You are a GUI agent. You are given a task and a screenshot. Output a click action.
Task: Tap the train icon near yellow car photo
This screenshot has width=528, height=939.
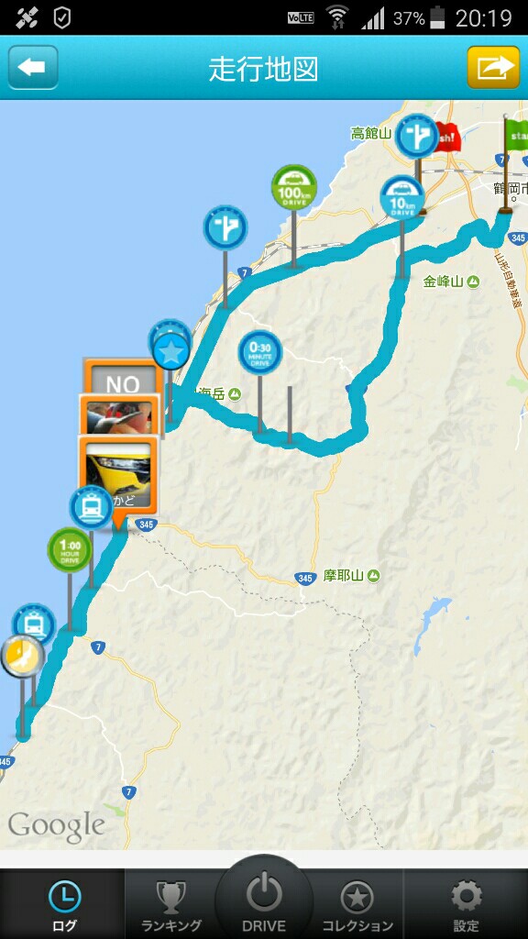[x=92, y=508]
